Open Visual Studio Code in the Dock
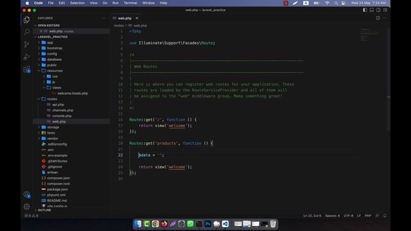The width and height of the screenshot is (411, 231). (225, 224)
